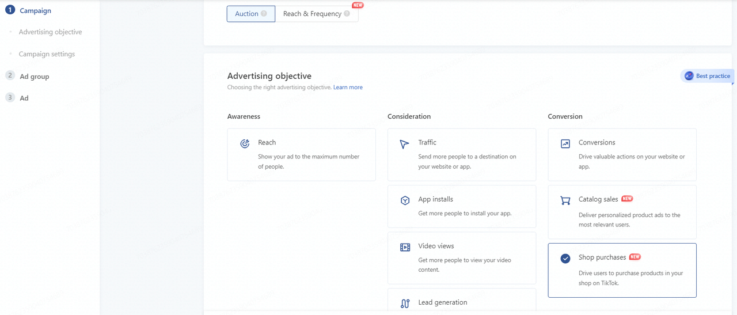Image resolution: width=737 pixels, height=315 pixels.
Task: Click the Lead generation icon
Action: tap(405, 303)
